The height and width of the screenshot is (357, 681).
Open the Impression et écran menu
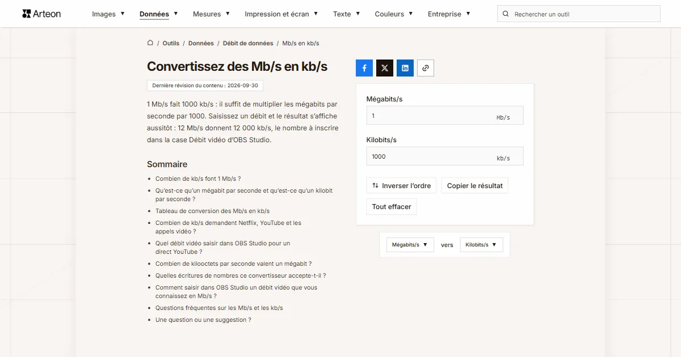click(x=281, y=14)
